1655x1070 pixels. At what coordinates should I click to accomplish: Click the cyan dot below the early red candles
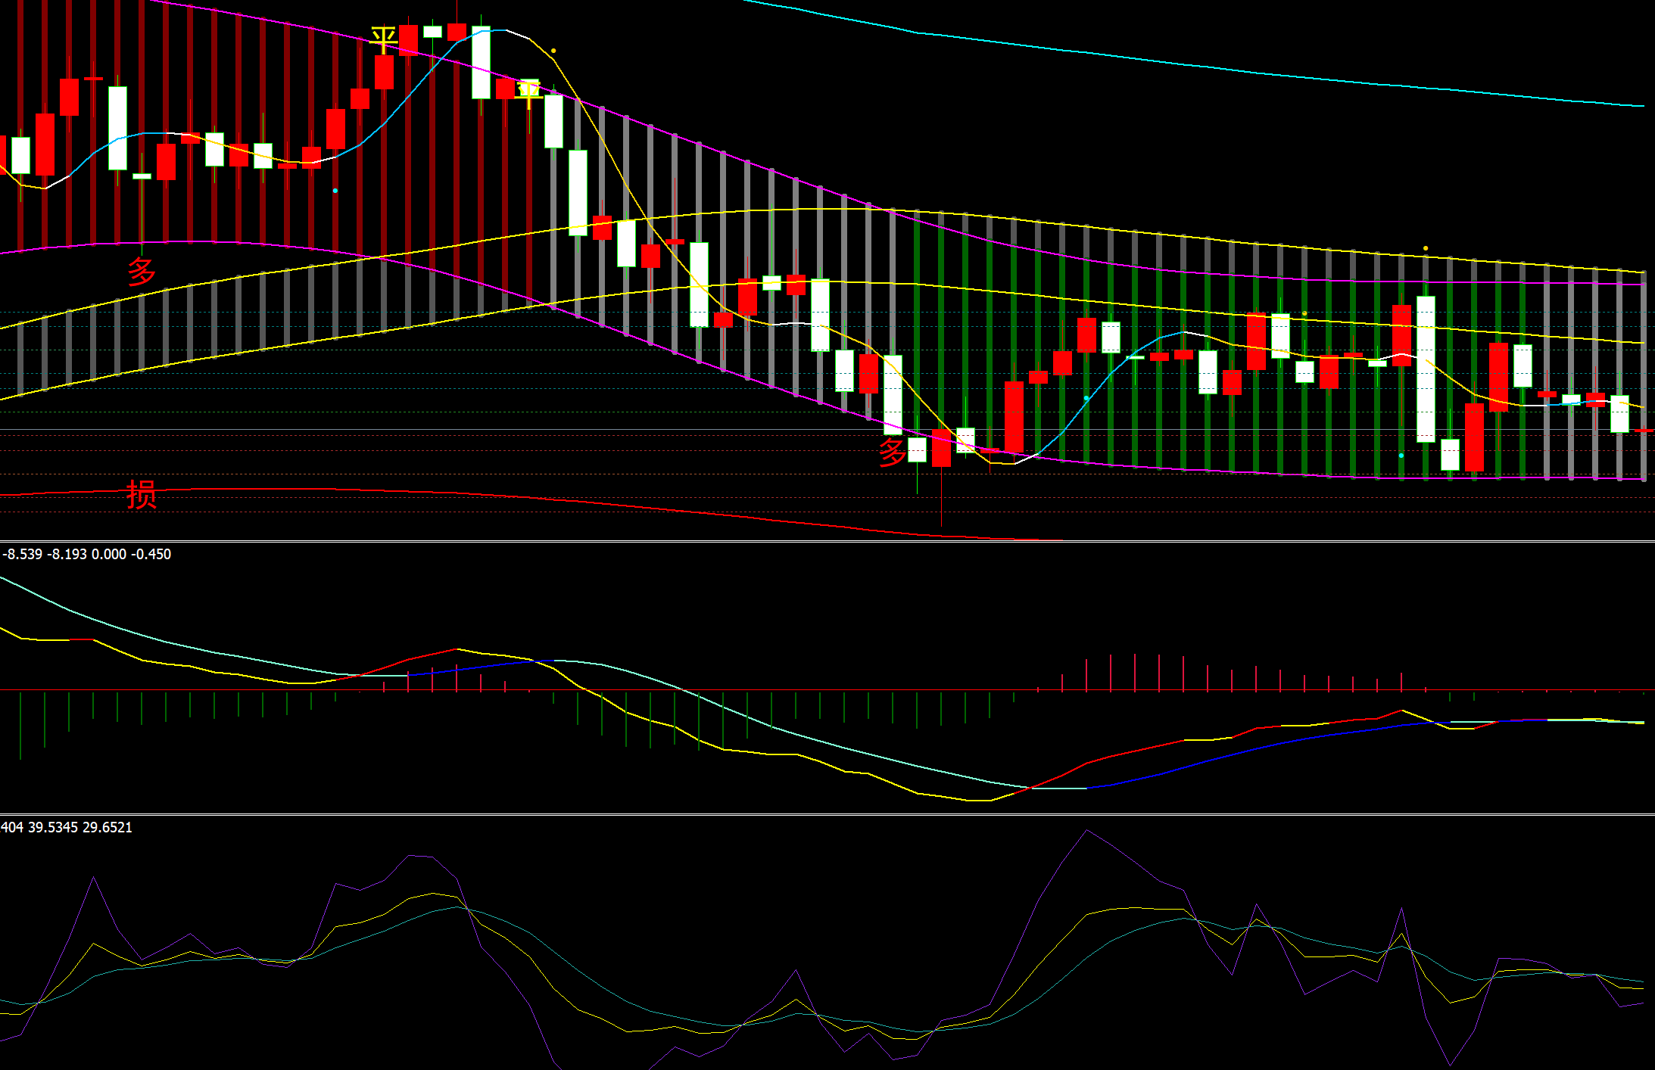[x=335, y=191]
